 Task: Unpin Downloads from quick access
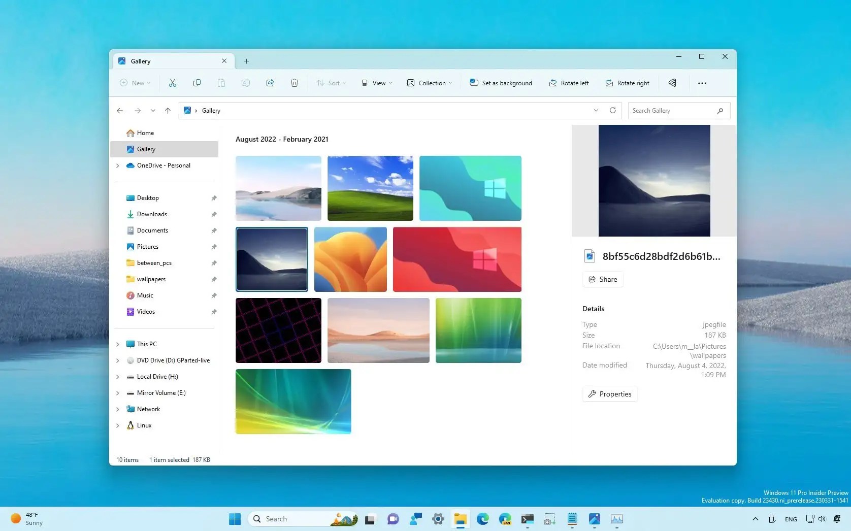(x=214, y=214)
